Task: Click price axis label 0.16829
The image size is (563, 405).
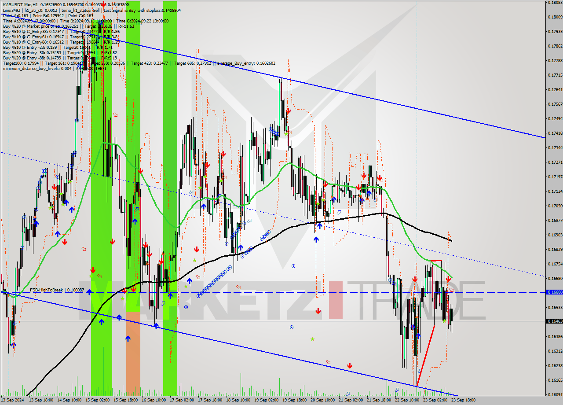Action: coord(555,250)
